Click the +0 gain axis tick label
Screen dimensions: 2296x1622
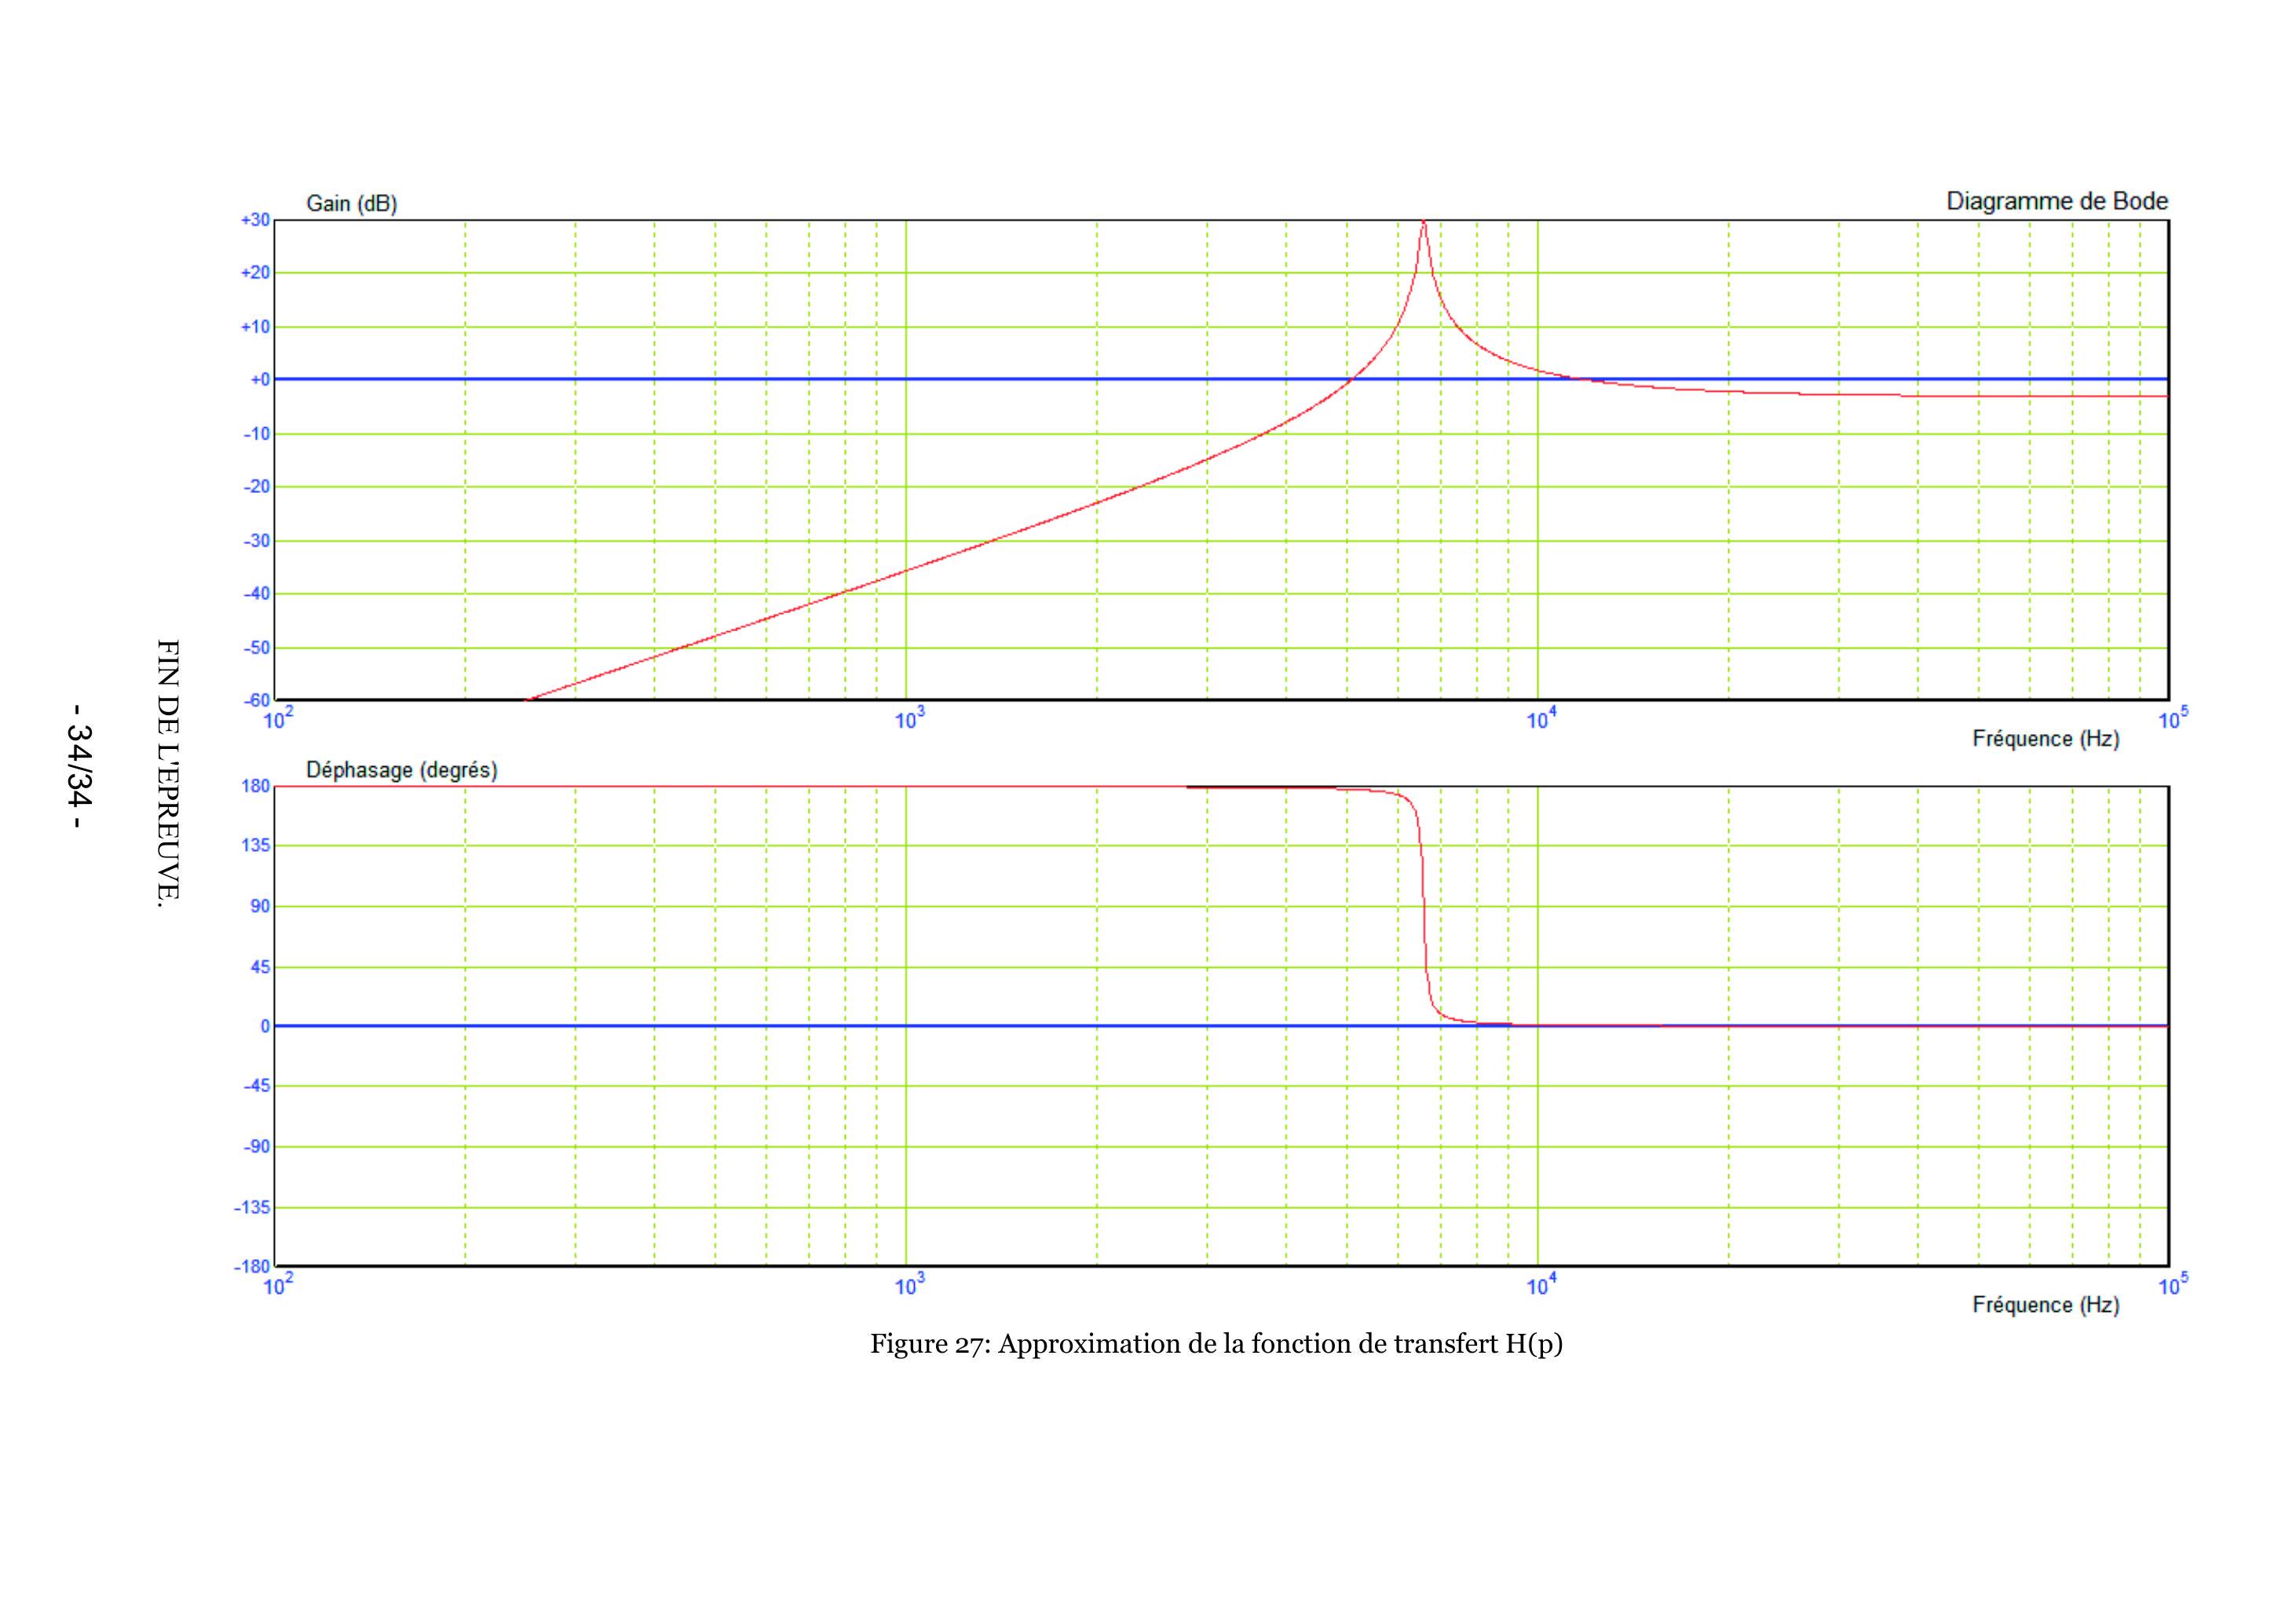pos(259,380)
